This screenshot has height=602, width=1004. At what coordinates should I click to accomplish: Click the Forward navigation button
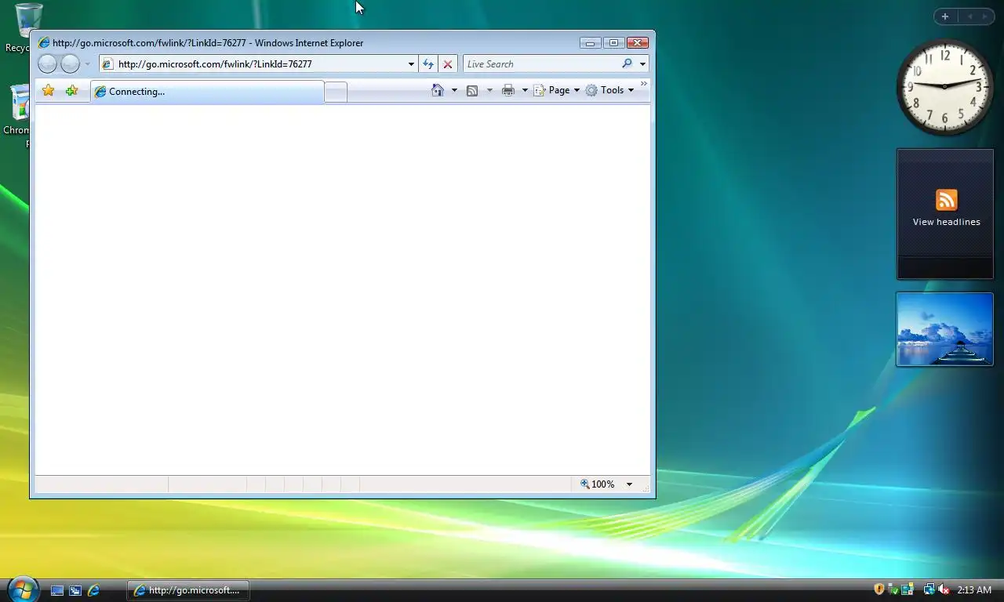tap(71, 64)
